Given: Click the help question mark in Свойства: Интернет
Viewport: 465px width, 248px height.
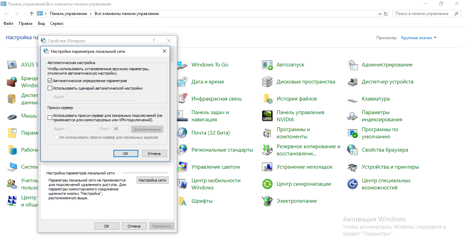Looking at the screenshot, I should 154,41.
